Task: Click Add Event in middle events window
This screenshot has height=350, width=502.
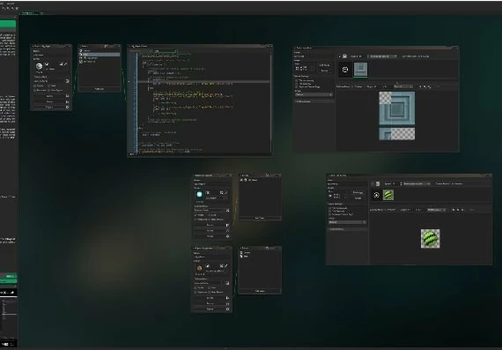Action: tap(260, 218)
